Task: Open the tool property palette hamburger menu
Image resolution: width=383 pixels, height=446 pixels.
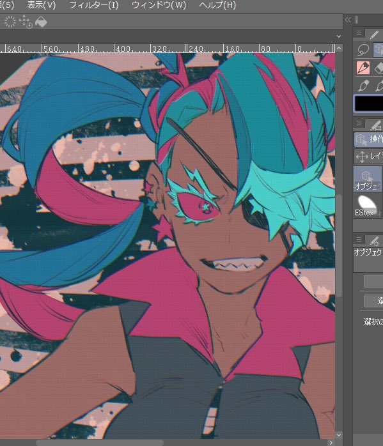Action: coord(359,240)
